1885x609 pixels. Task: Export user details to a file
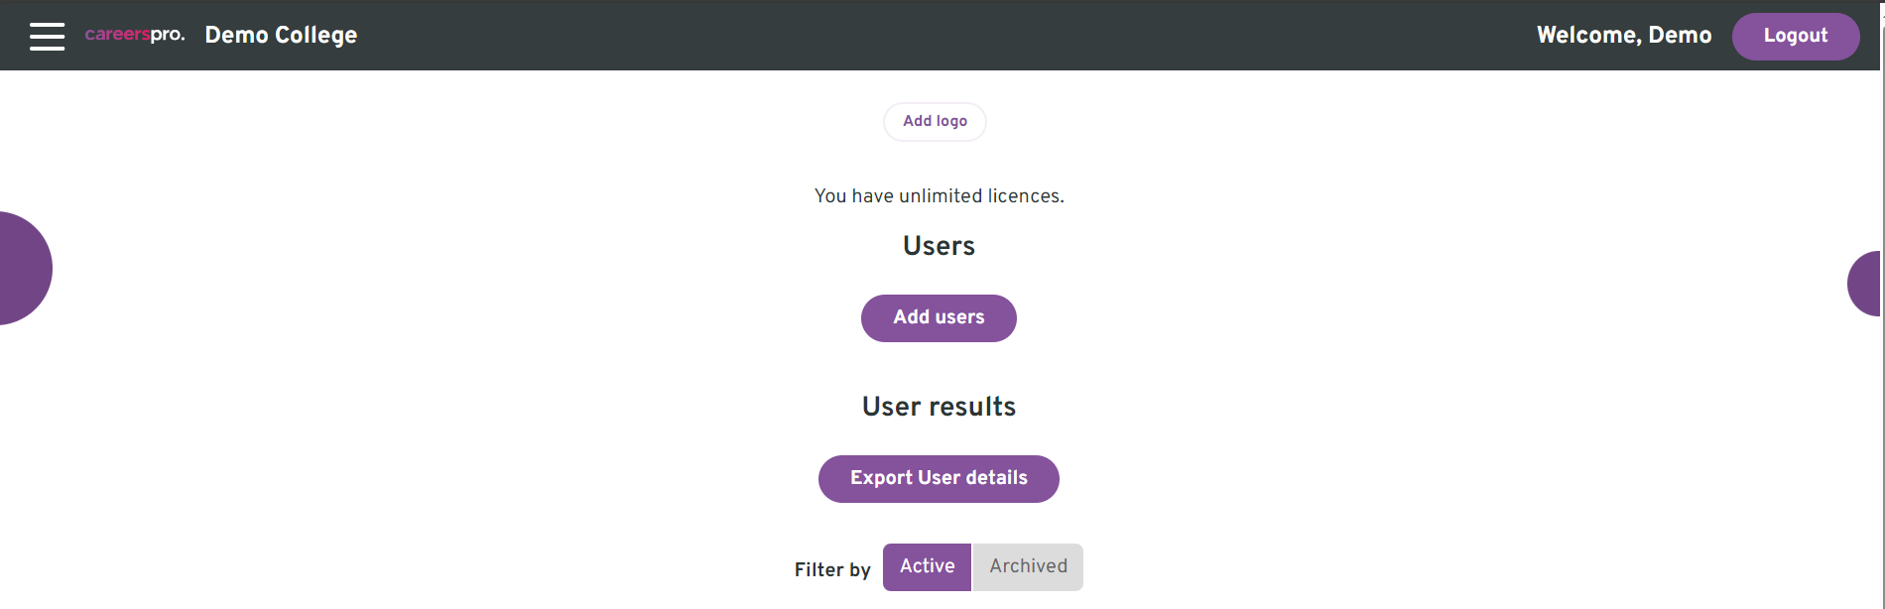[939, 479]
